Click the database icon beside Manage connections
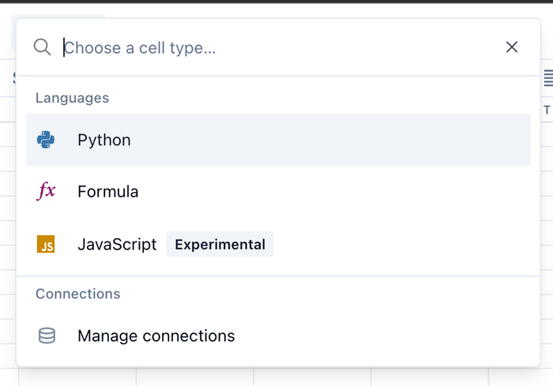 (x=47, y=336)
